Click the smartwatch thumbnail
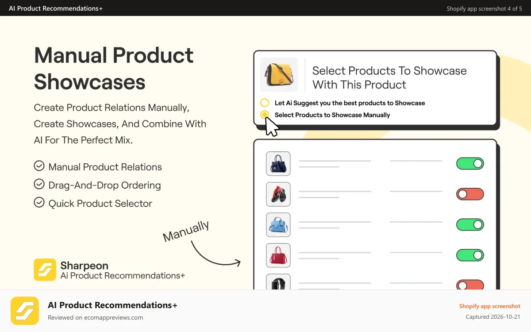 (278, 282)
